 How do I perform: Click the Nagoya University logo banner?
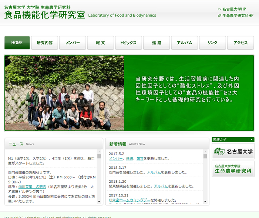233,151
